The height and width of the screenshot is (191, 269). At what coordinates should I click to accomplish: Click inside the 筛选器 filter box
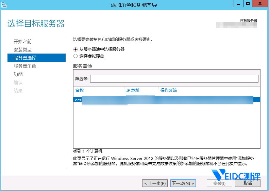(x=174, y=79)
